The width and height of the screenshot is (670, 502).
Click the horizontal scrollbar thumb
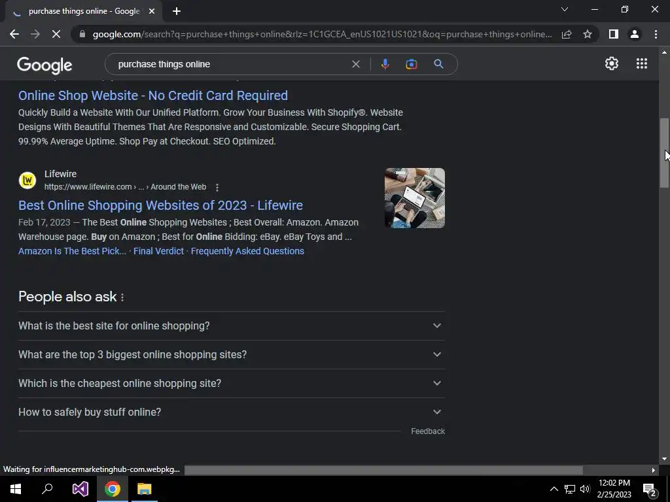tap(383, 470)
